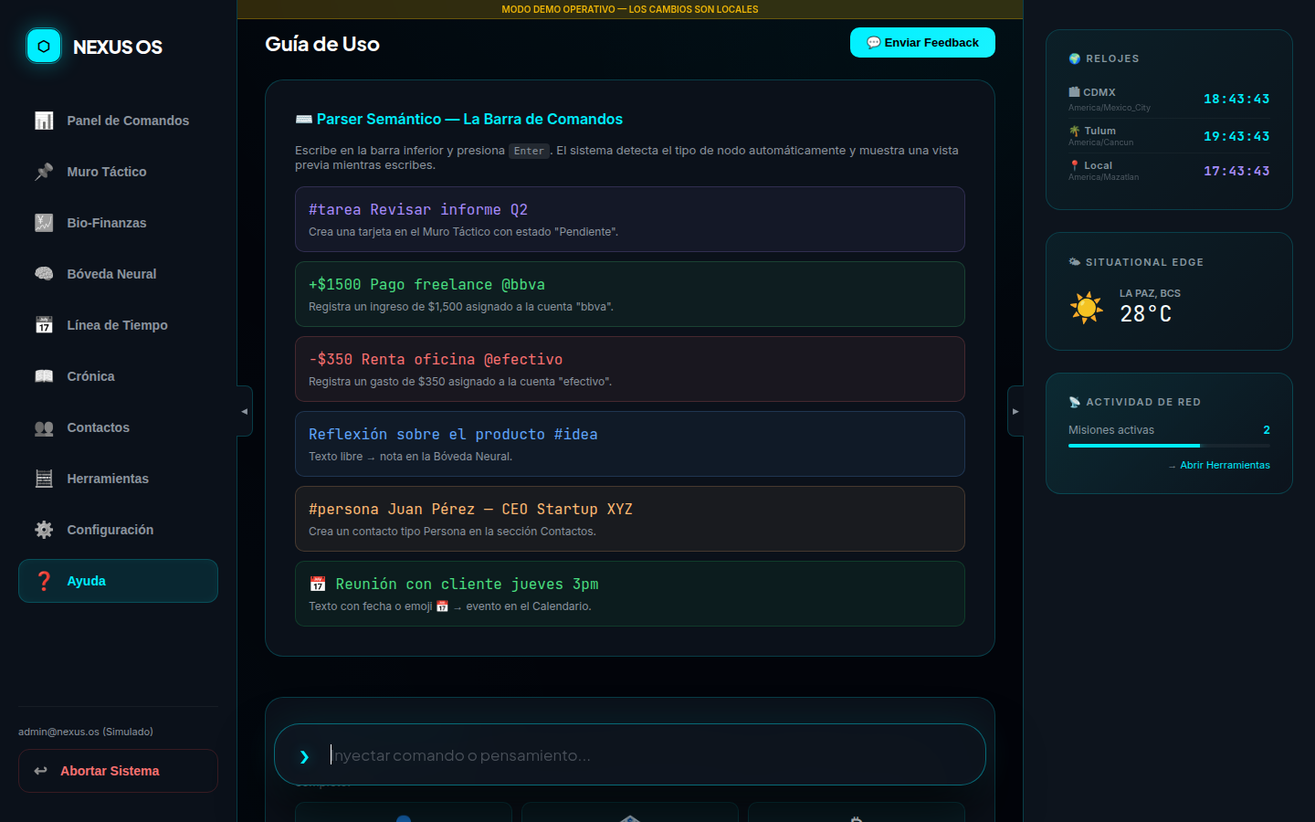Collapse the right widgets panel arrow
1315x822 pixels.
tap(1015, 411)
